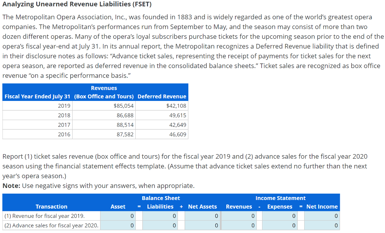Click the Income Statement header
This screenshot has height=233, width=385.
point(280,198)
